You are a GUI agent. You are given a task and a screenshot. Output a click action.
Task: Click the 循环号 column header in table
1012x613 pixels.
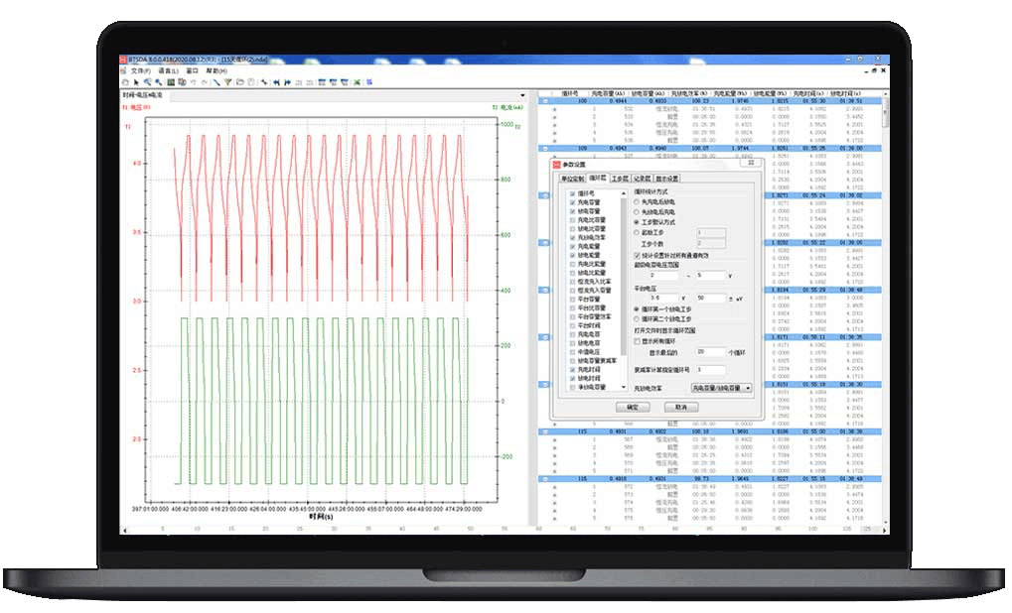570,93
